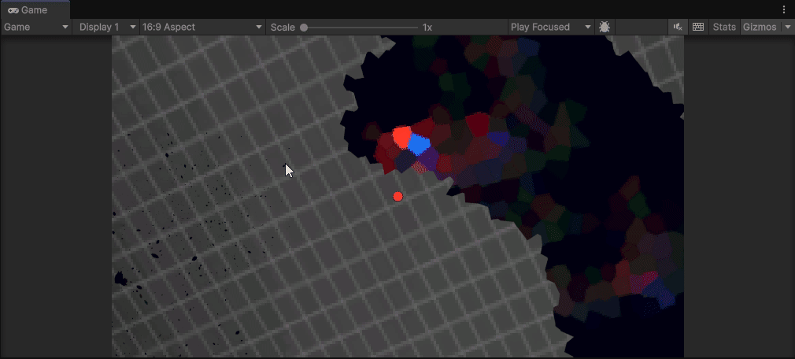Mute the game audio
This screenshot has width=795, height=359.
pyautogui.click(x=678, y=28)
